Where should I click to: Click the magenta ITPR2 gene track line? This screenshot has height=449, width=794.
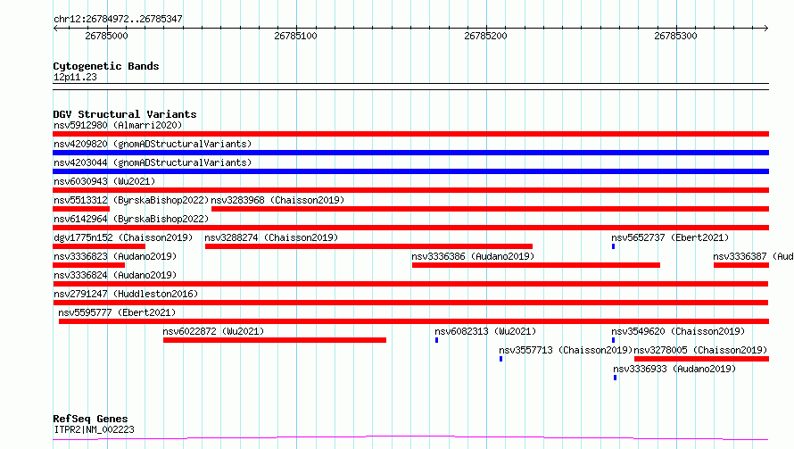pyautogui.click(x=410, y=437)
